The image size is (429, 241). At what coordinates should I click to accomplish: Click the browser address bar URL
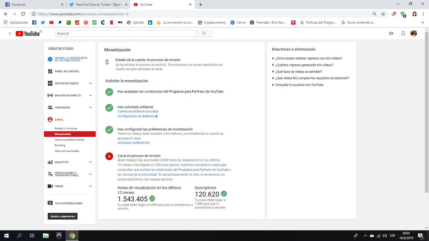click(83, 14)
